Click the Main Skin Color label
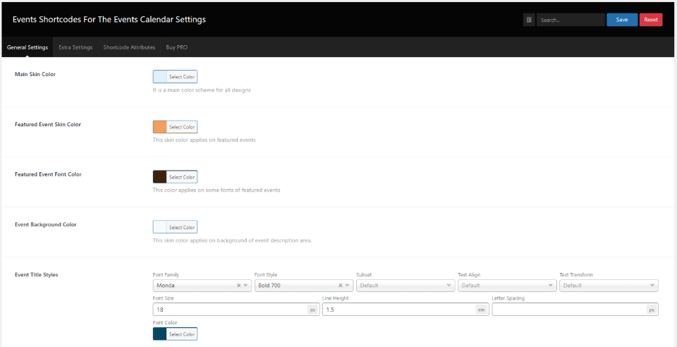The width and height of the screenshot is (677, 347). coord(35,74)
